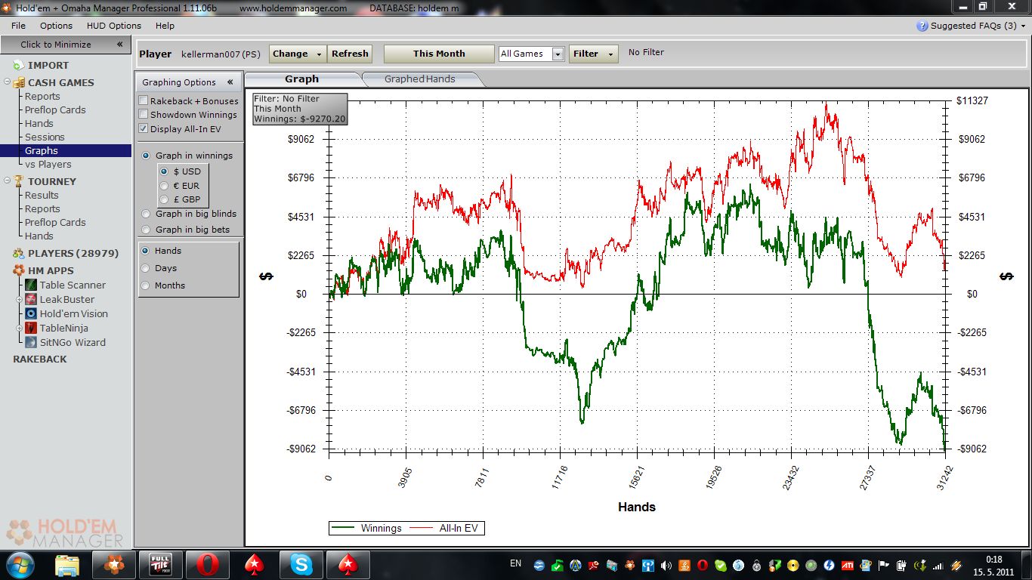Expand the Filter dropdown arrow
Viewport: 1032px width, 580px height.
click(x=610, y=54)
